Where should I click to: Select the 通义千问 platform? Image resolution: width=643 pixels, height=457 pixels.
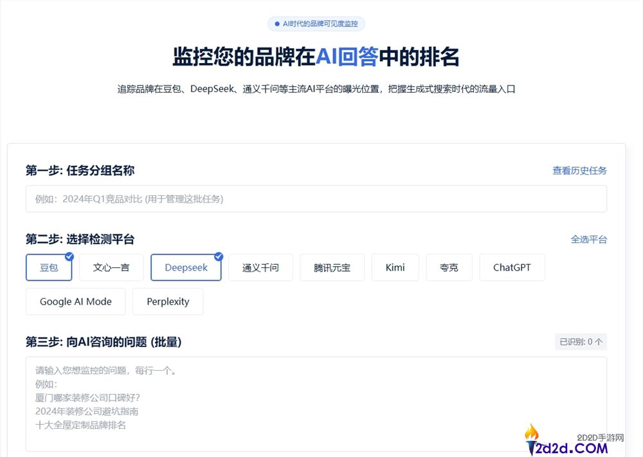click(260, 267)
